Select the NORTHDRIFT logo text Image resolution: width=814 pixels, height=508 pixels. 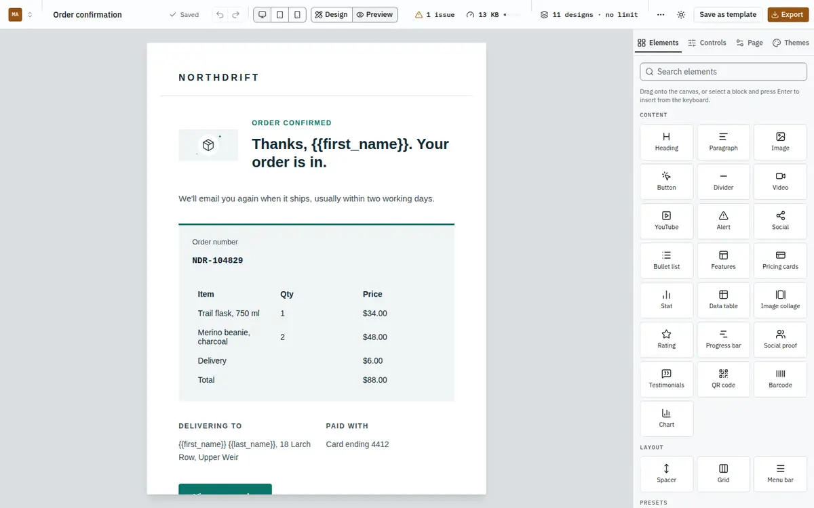coord(219,77)
